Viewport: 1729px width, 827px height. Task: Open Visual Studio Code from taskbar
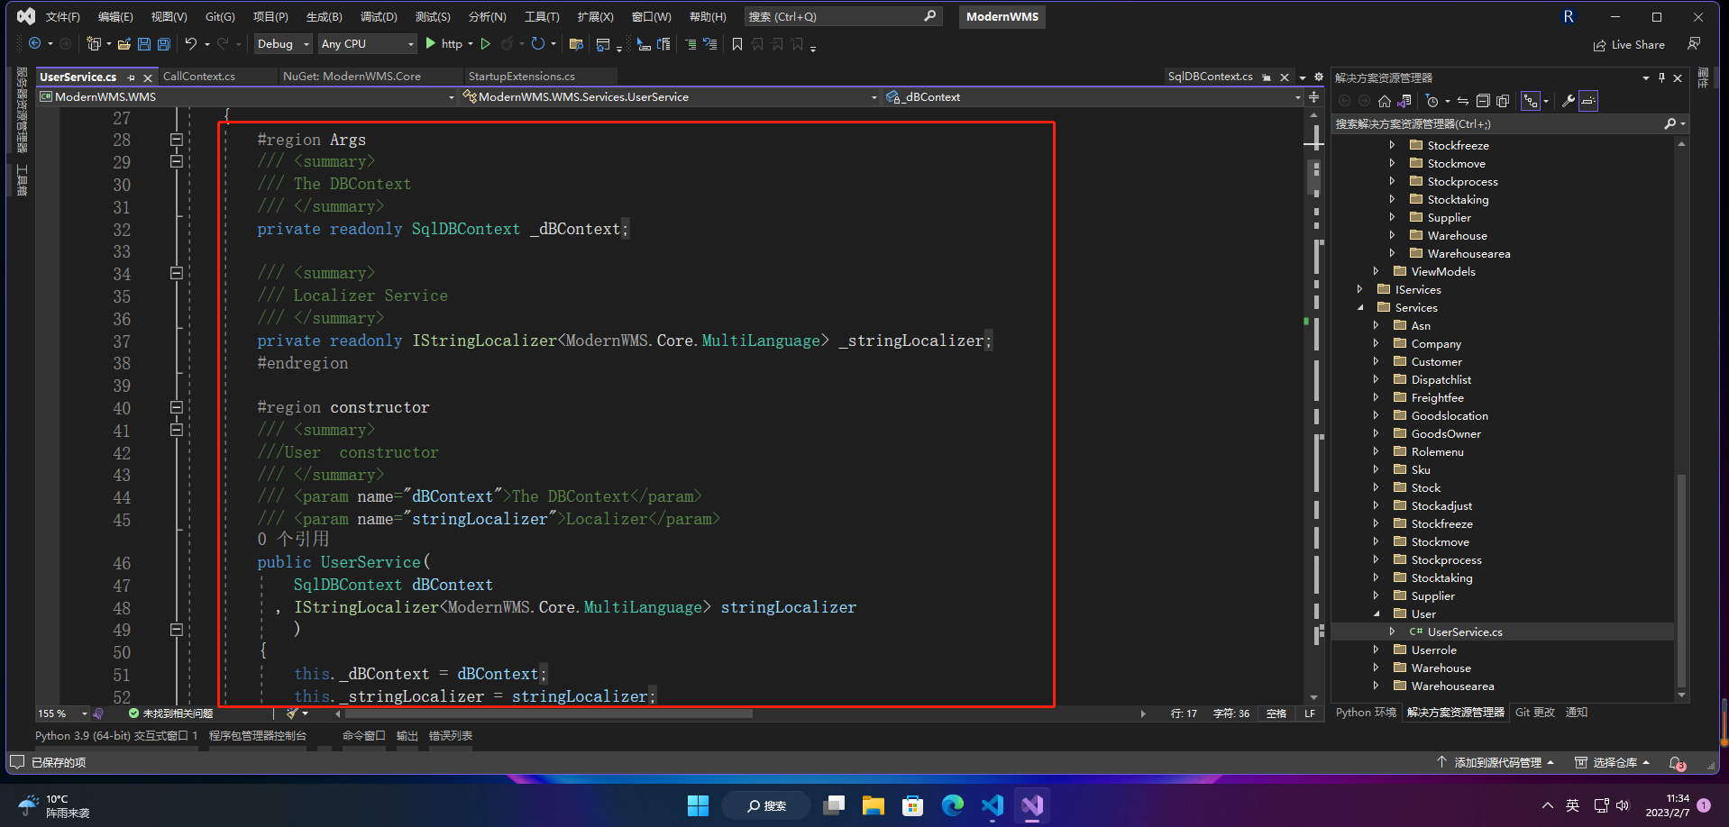point(993,804)
